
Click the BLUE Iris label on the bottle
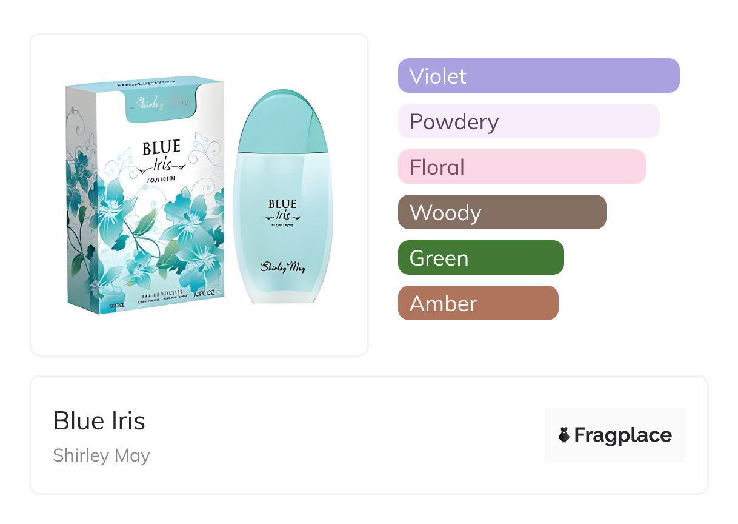(282, 209)
